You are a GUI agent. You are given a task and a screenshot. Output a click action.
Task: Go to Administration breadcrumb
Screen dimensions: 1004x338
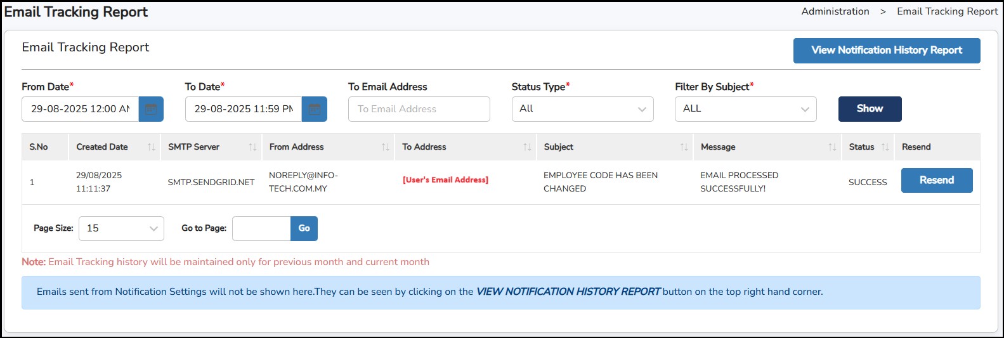click(x=835, y=11)
